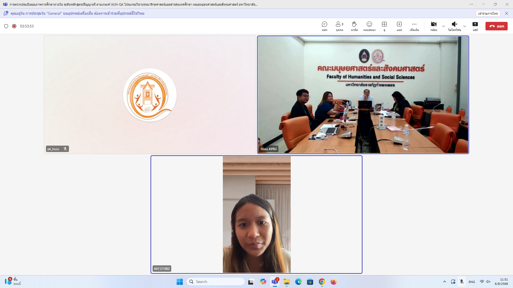Leave the meeting with red button

[x=496, y=26]
